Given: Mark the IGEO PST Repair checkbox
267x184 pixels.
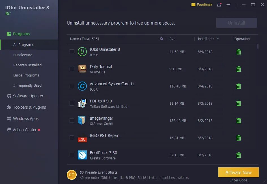Looking at the screenshot, I should click(x=72, y=138).
